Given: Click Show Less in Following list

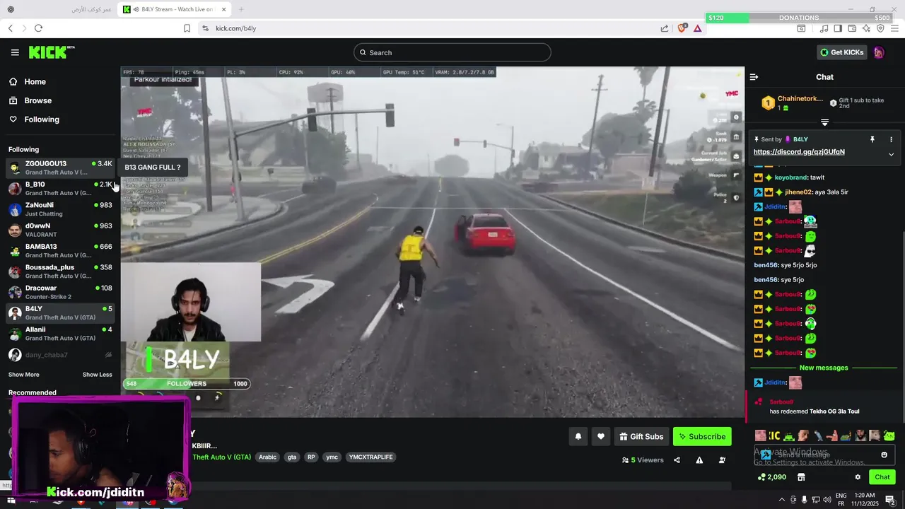Looking at the screenshot, I should [x=97, y=375].
